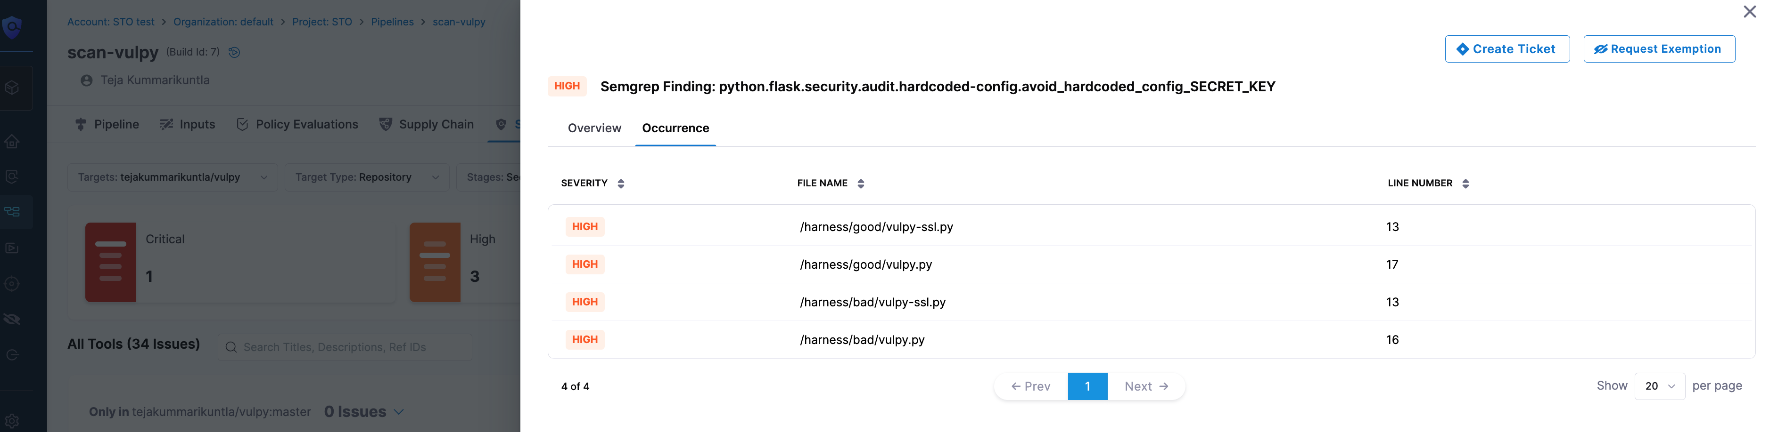This screenshot has width=1778, height=432.
Task: Click the hidden-eye exemptions sidebar icon
Action: coord(12,319)
